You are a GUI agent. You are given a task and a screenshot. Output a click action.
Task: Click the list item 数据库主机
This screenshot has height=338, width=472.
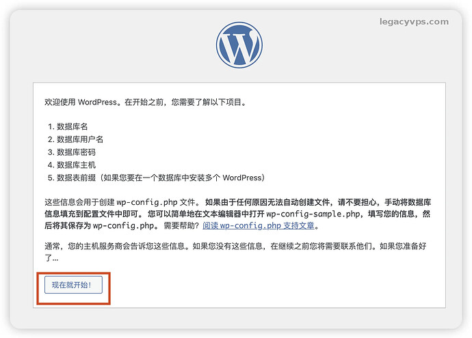(76, 165)
